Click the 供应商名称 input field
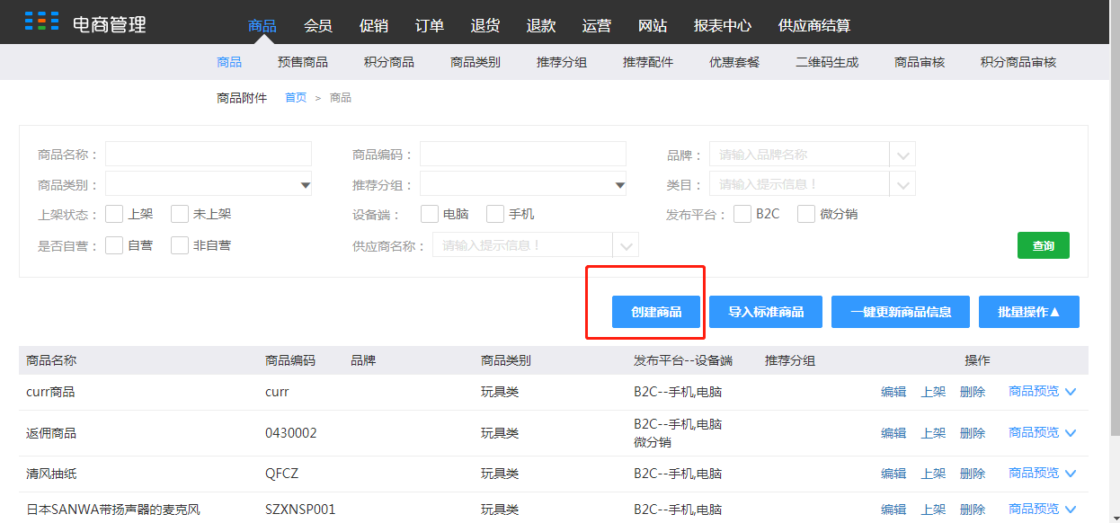This screenshot has height=523, width=1120. 522,245
